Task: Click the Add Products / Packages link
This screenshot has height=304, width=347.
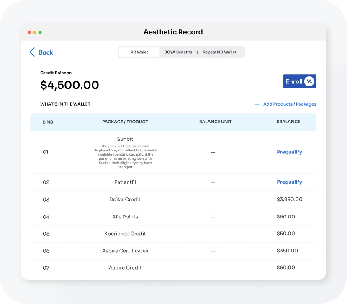Action: coord(289,104)
